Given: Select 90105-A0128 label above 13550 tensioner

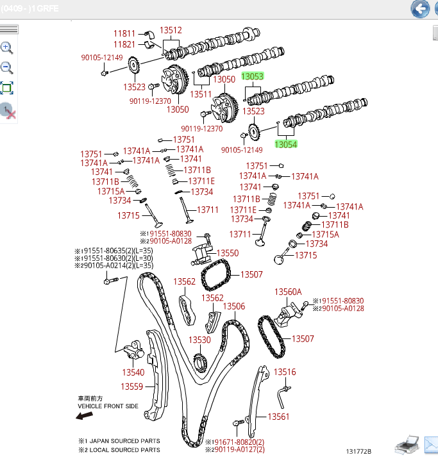Looking at the screenshot, I should pos(166,241).
